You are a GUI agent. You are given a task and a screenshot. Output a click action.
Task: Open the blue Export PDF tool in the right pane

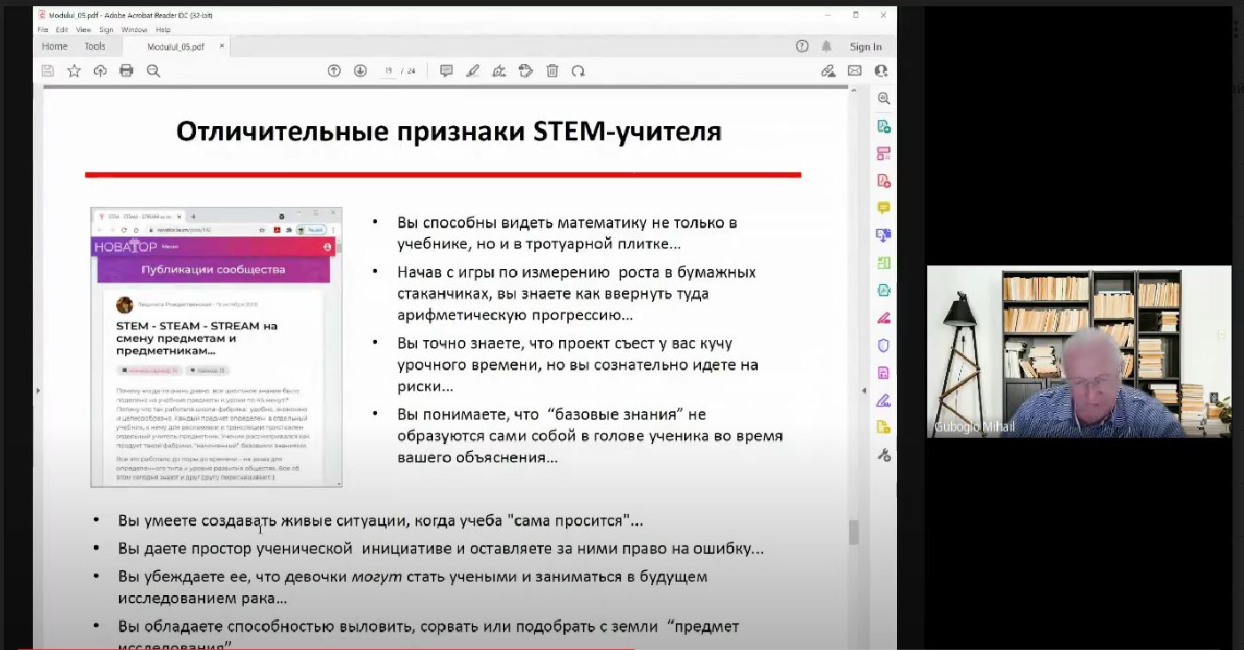883,235
